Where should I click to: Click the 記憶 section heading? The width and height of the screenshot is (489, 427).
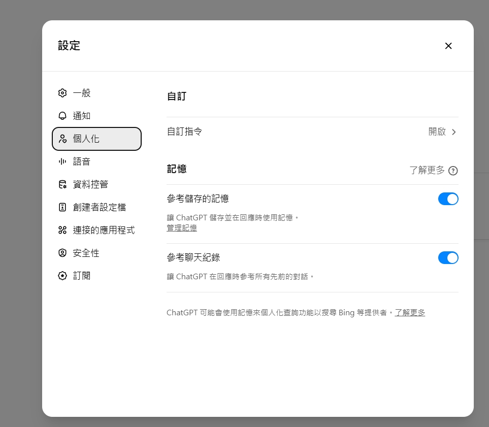point(177,169)
